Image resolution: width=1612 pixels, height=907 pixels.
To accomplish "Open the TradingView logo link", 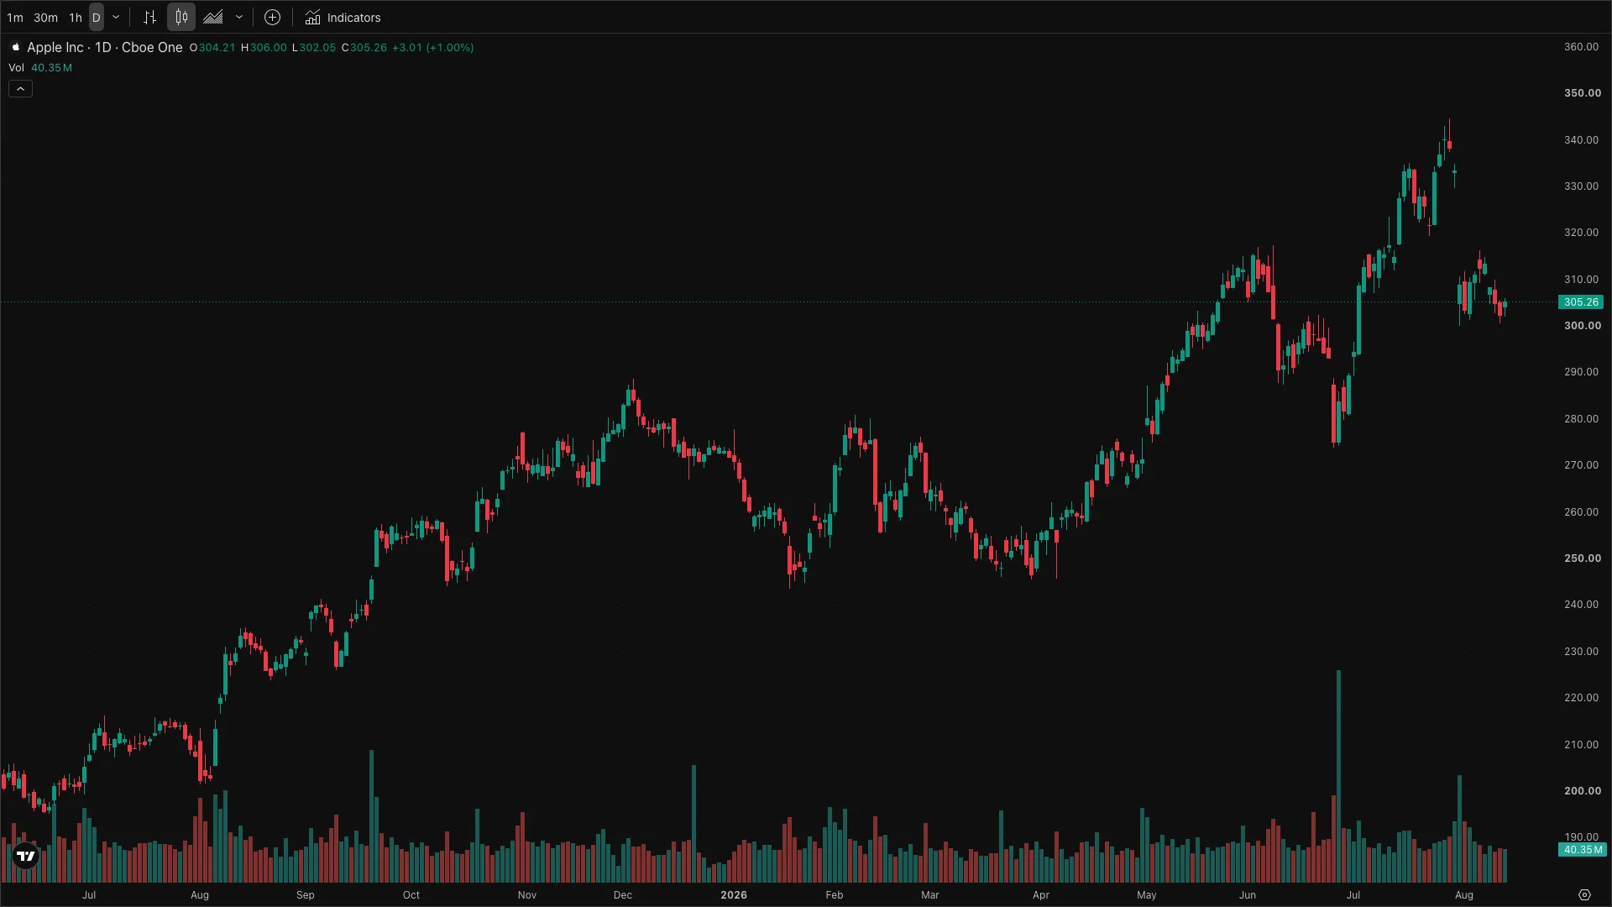I will 26,856.
